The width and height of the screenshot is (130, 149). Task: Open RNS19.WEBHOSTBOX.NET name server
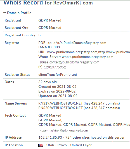[61, 103]
